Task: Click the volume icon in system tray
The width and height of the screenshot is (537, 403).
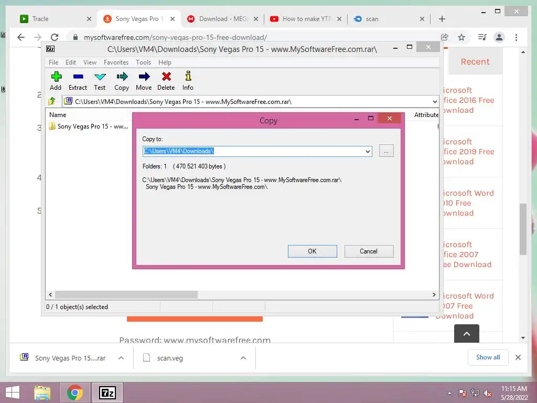Action: coord(488,393)
